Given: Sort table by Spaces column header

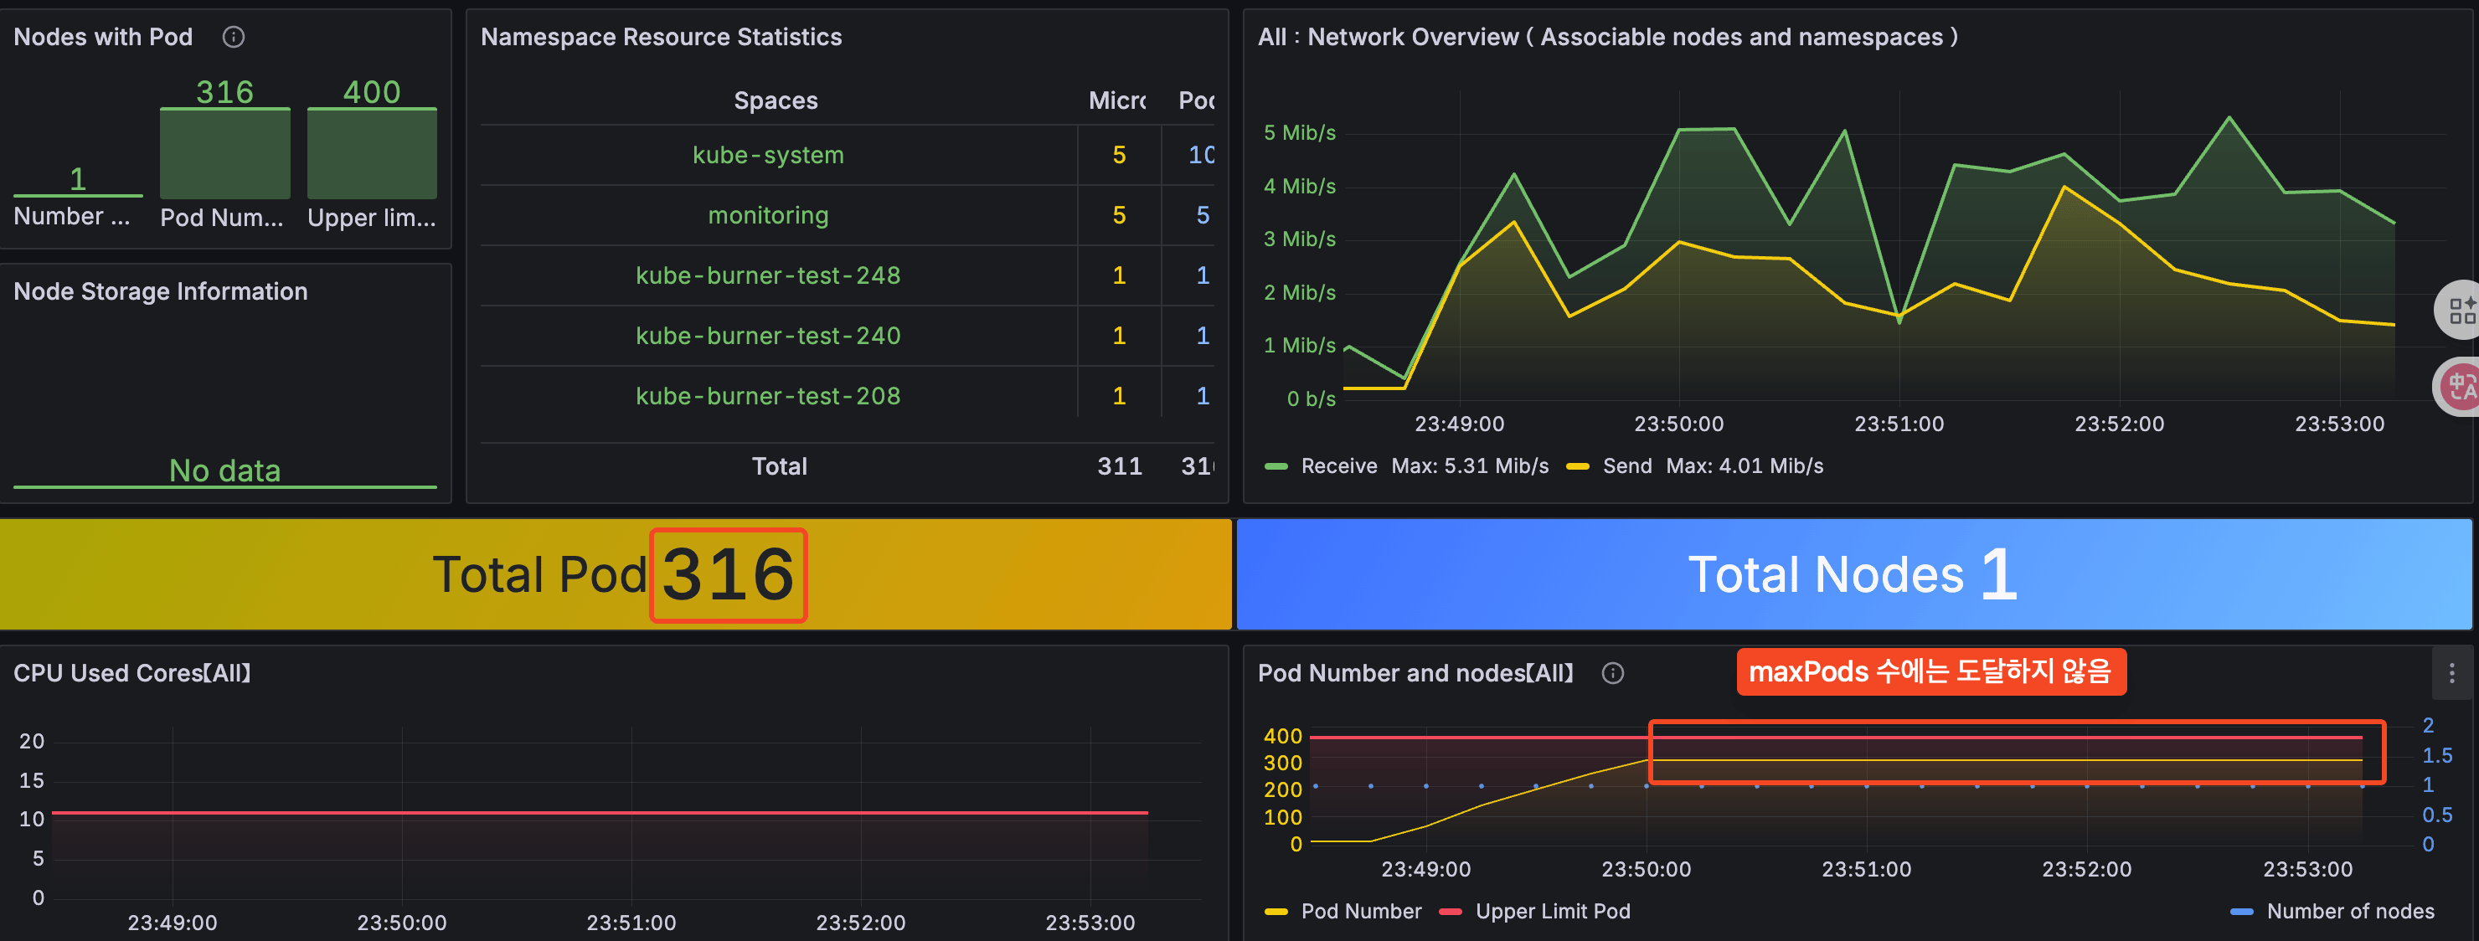Looking at the screenshot, I should point(776,100).
